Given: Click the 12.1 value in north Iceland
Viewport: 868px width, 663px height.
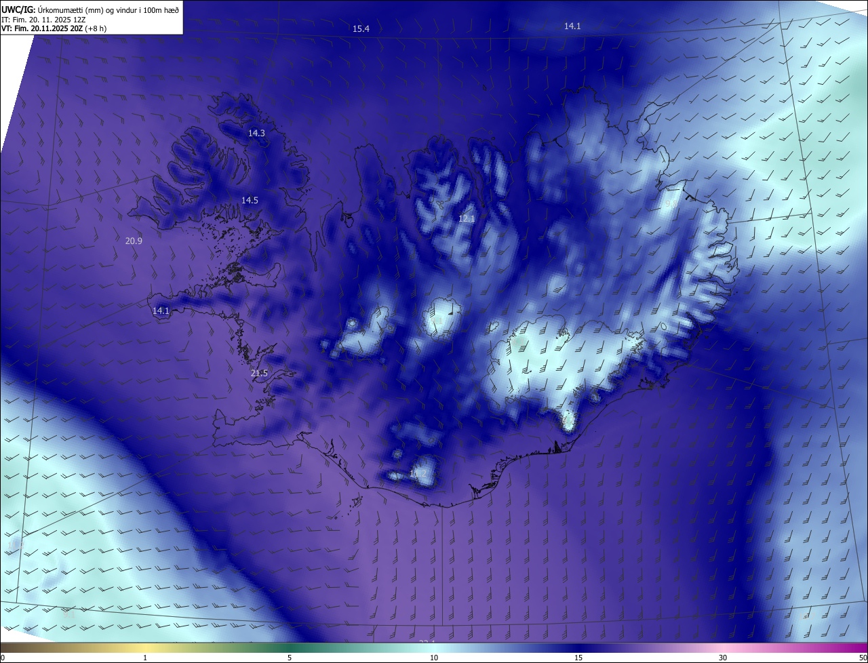Looking at the screenshot, I should 467,219.
